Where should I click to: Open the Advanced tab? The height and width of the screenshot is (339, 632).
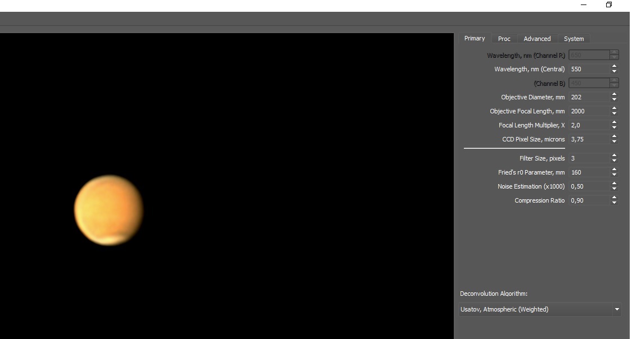[537, 39]
